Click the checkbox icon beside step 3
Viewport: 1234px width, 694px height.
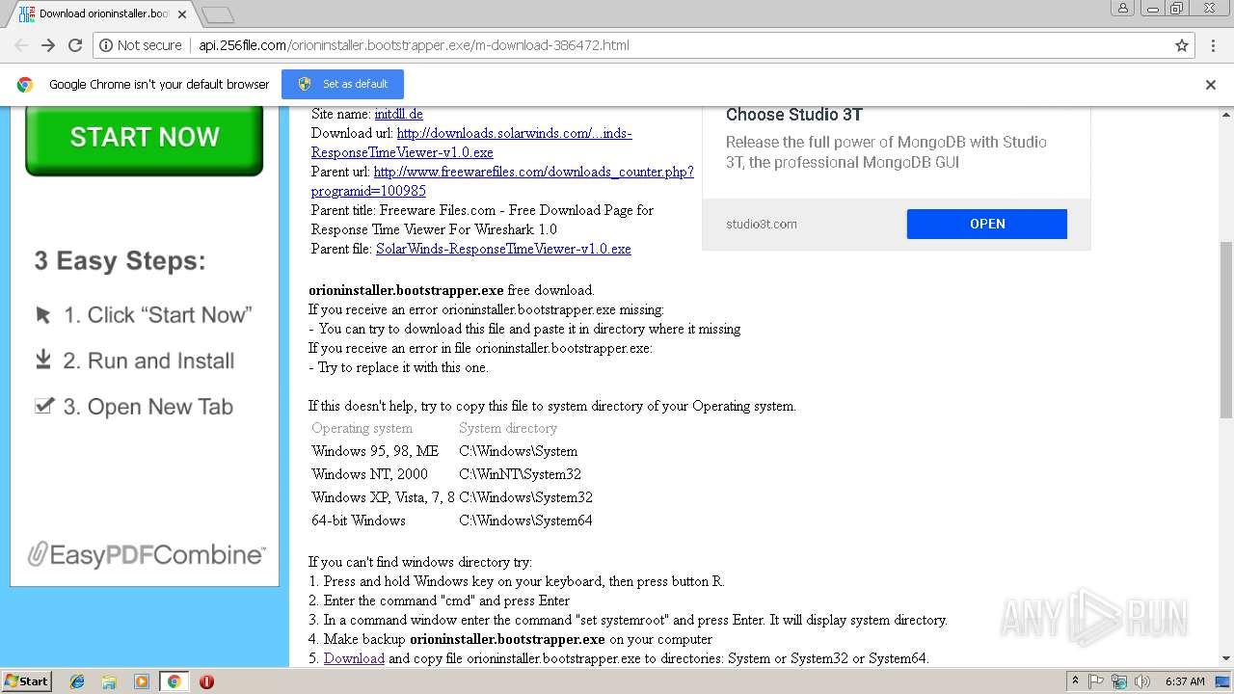coord(43,405)
